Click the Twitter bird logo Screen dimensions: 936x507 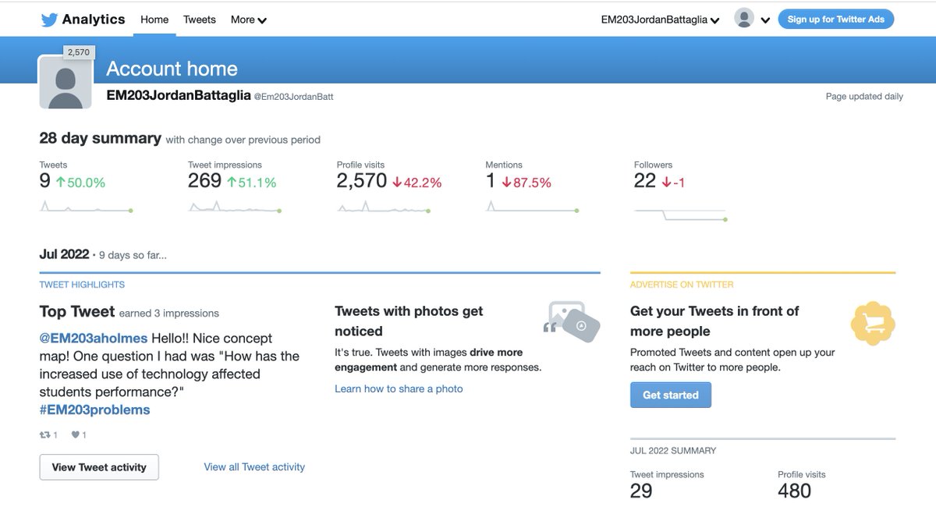pos(49,19)
